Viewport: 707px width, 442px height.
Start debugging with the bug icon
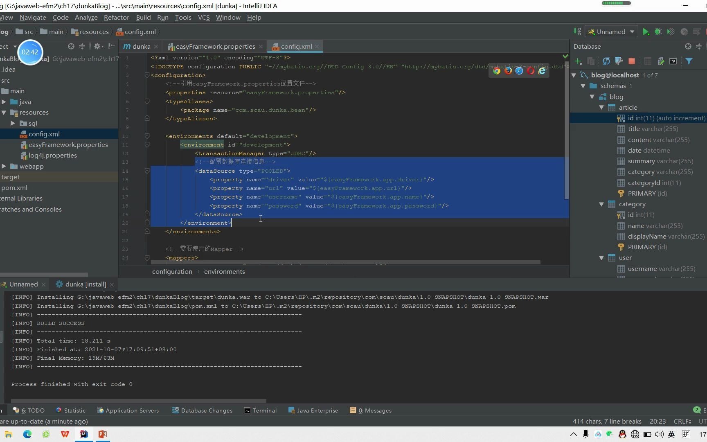[658, 32]
